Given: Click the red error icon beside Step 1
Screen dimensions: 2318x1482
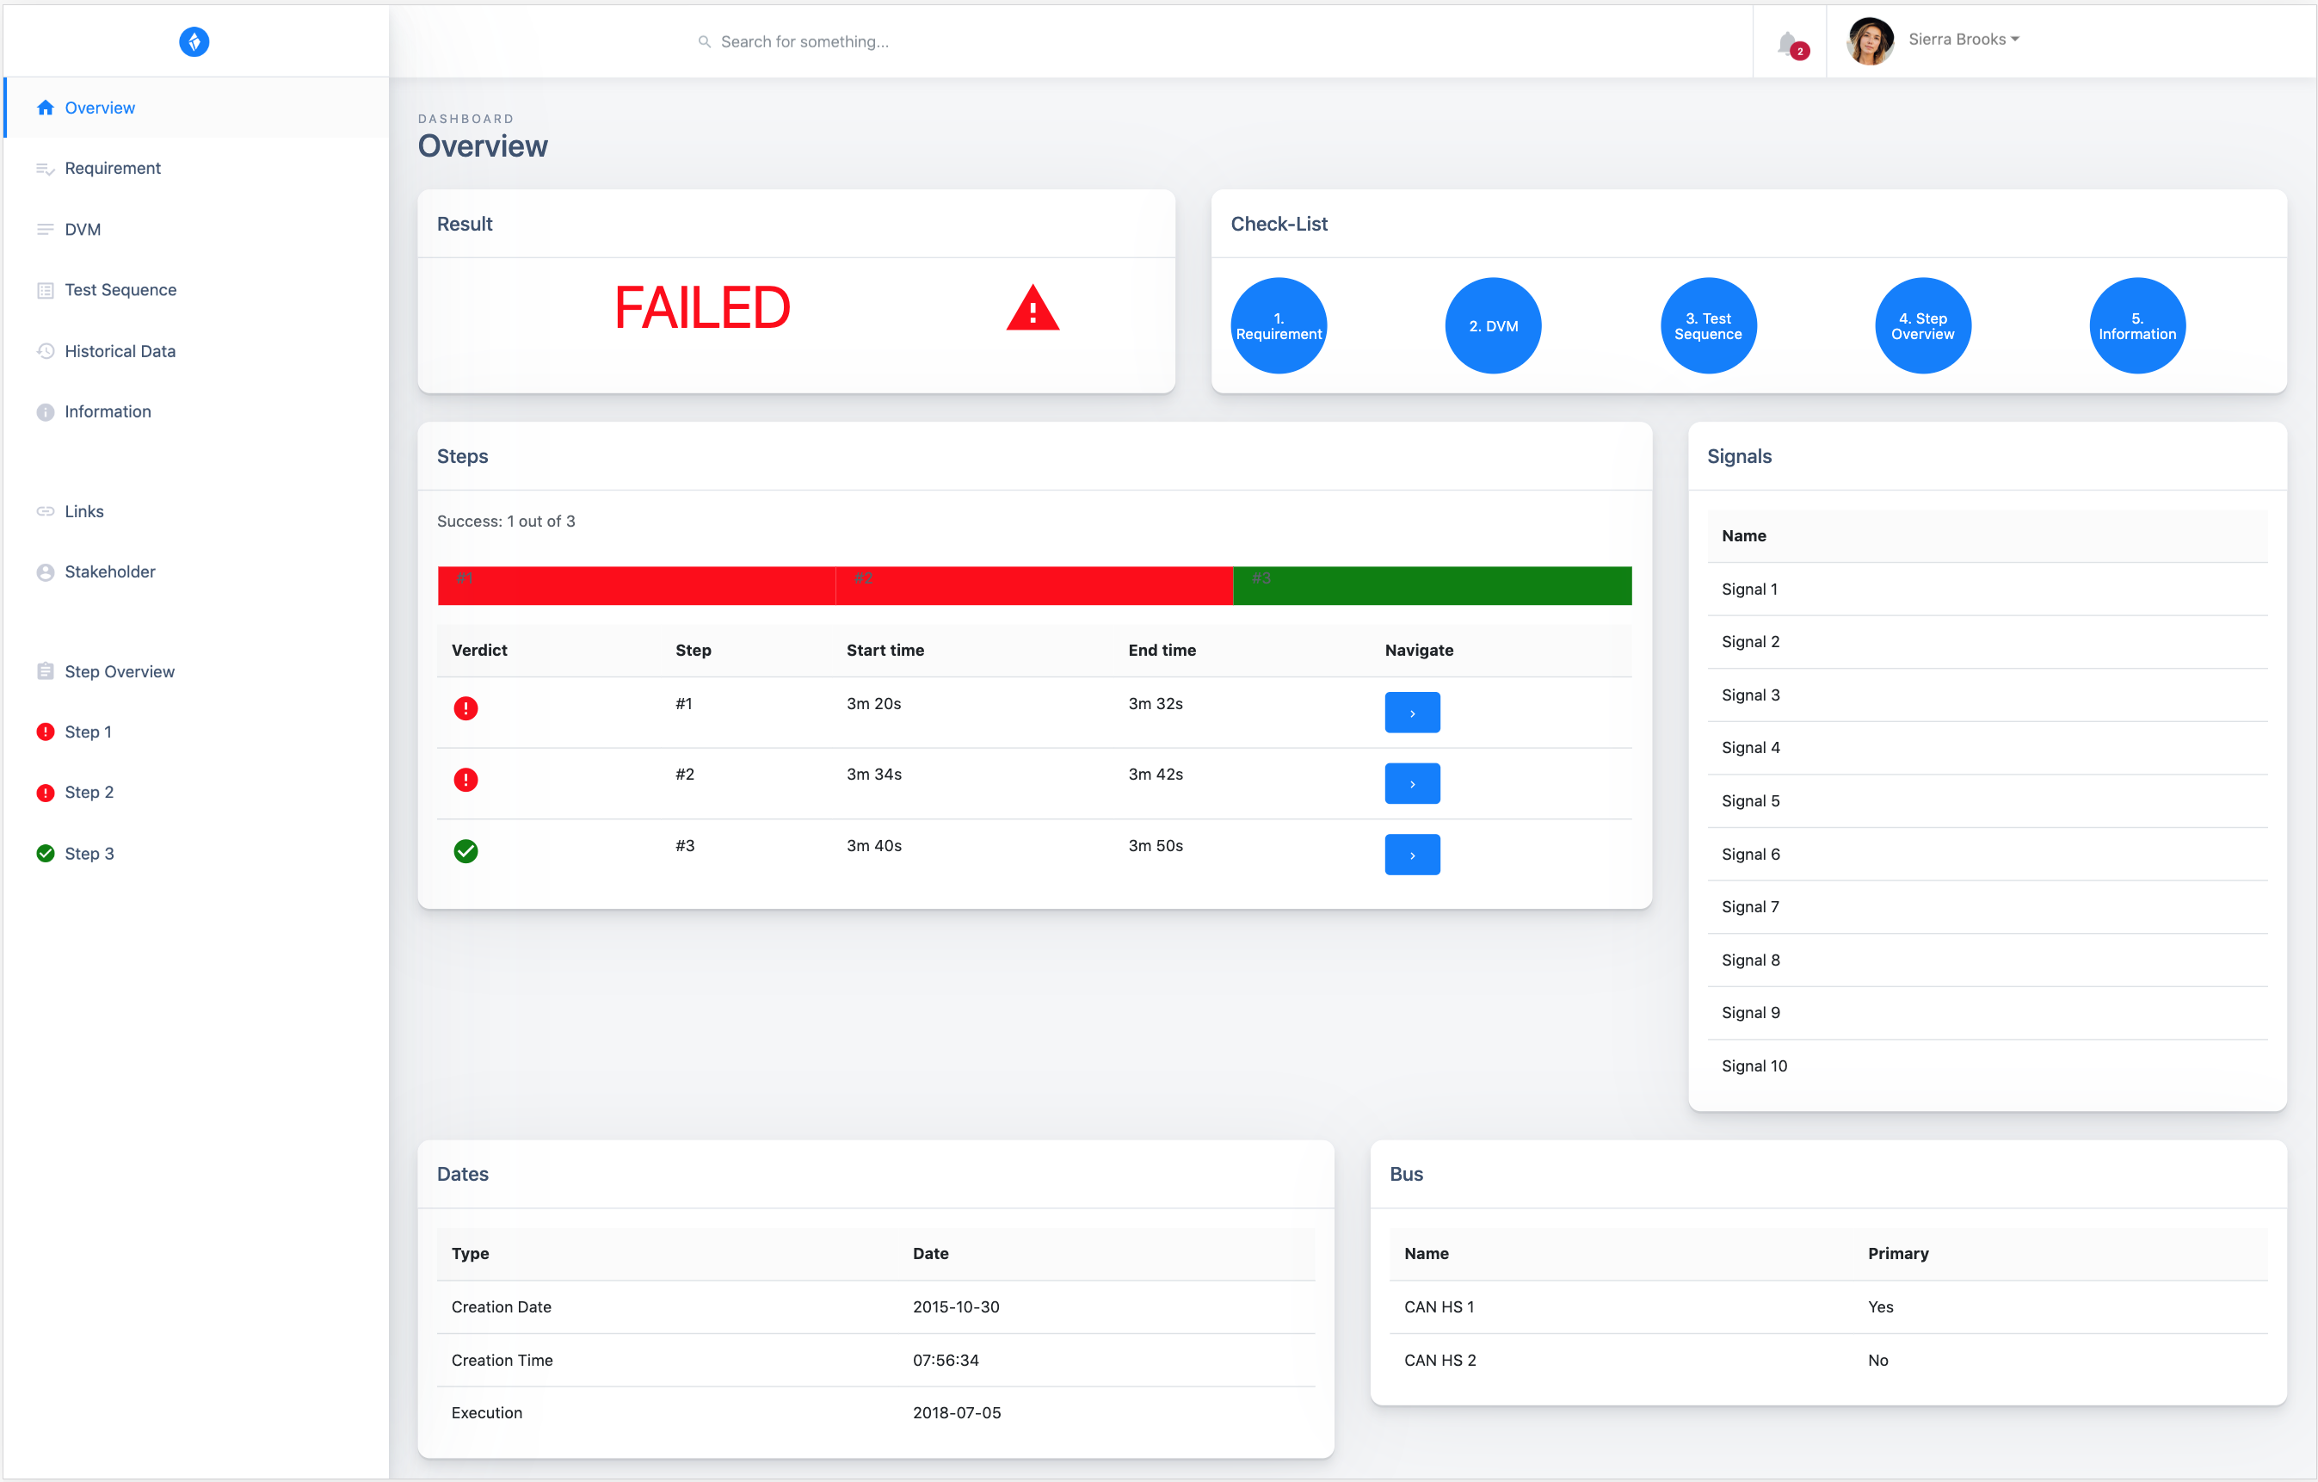Looking at the screenshot, I should [46, 732].
